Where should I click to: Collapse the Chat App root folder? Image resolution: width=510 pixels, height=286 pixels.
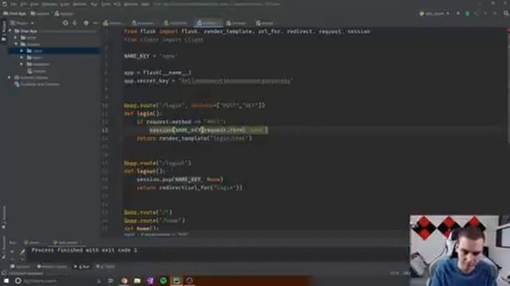10,31
